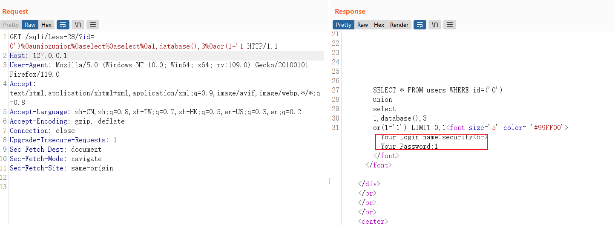The height and width of the screenshot is (225, 615).
Task: Click 'Sec-Fetch-Mode: navigate' header
Action: tap(56, 159)
